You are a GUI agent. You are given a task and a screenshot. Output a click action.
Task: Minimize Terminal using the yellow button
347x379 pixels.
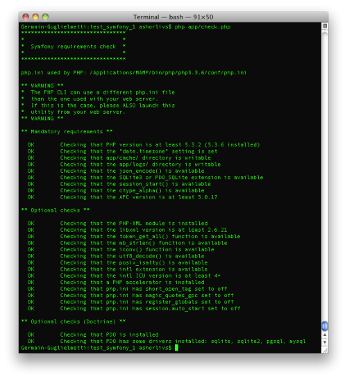(35, 17)
